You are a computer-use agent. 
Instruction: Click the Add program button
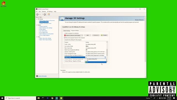coord(87,35)
